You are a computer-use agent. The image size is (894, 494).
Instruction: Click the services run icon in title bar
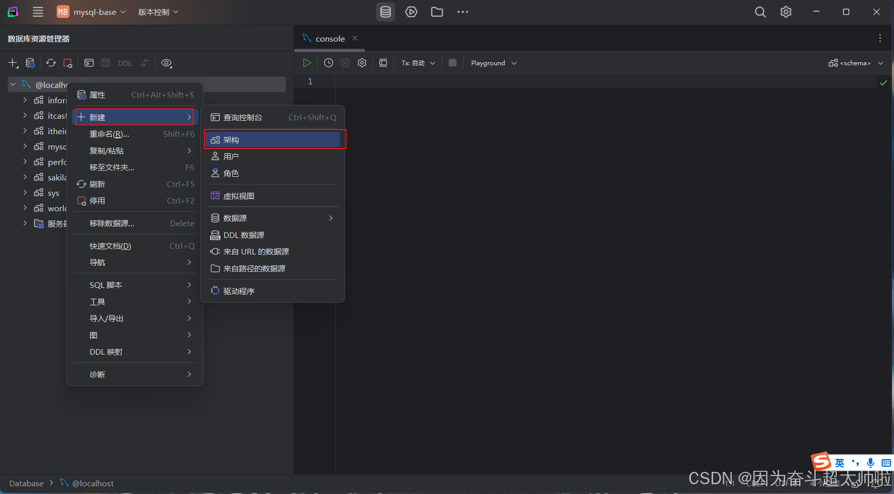point(411,12)
